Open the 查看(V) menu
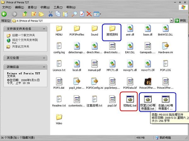Screen dimensions: 189x141 pos(32,7)
